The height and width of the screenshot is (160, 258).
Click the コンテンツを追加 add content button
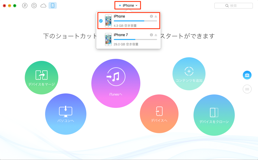pos(189,74)
